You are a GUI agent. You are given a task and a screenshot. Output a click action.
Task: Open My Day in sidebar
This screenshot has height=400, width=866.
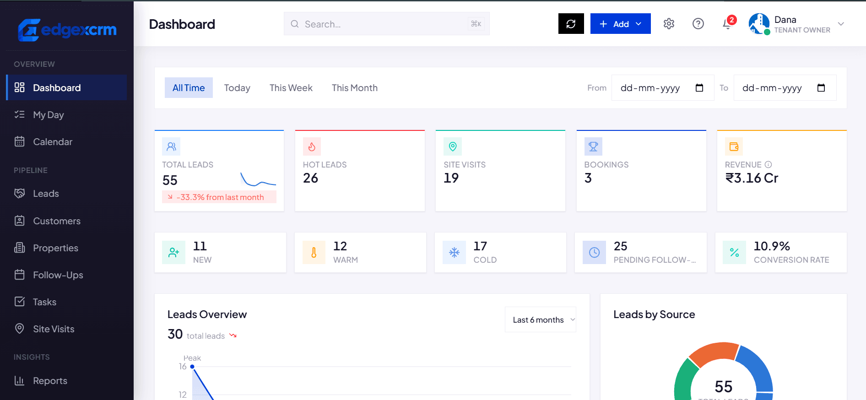pos(66,114)
